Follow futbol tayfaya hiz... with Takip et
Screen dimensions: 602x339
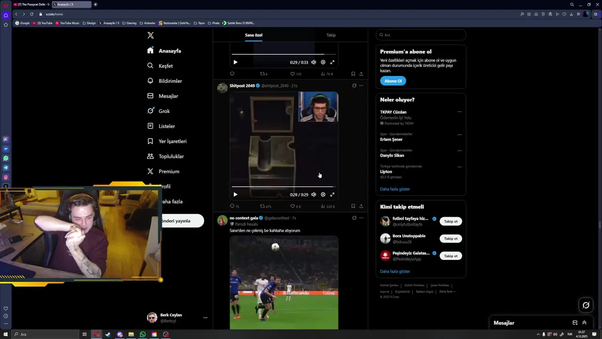(x=451, y=221)
